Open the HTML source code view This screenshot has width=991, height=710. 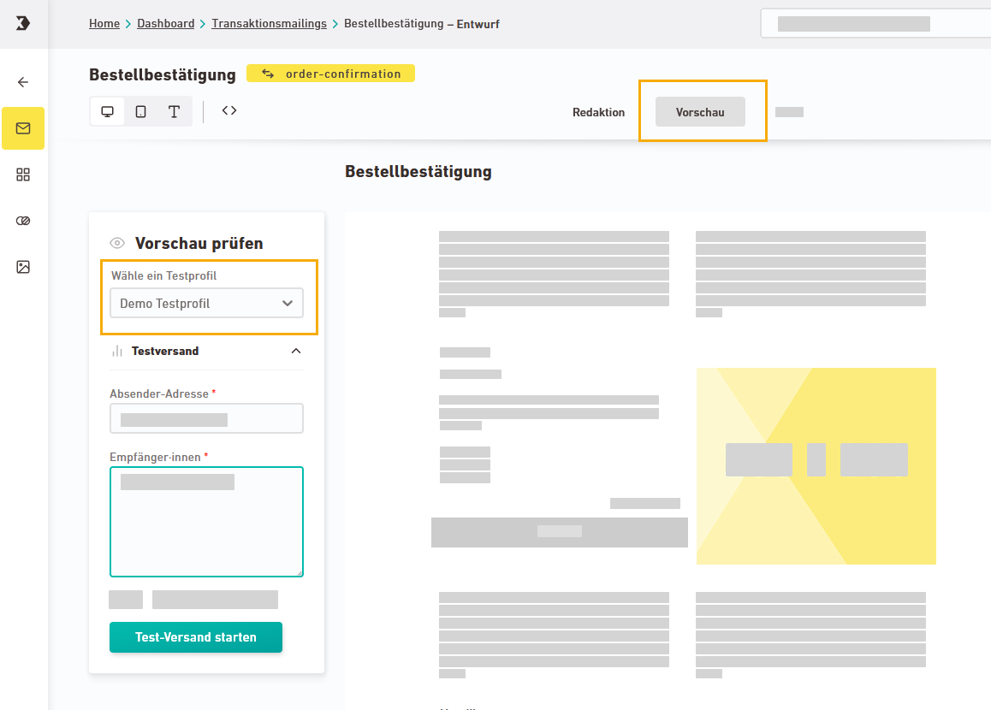(229, 110)
